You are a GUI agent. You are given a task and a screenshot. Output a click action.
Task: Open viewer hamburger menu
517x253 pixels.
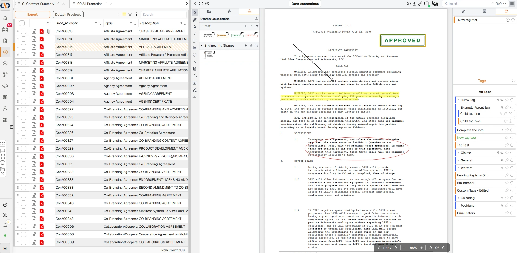tap(512, 4)
